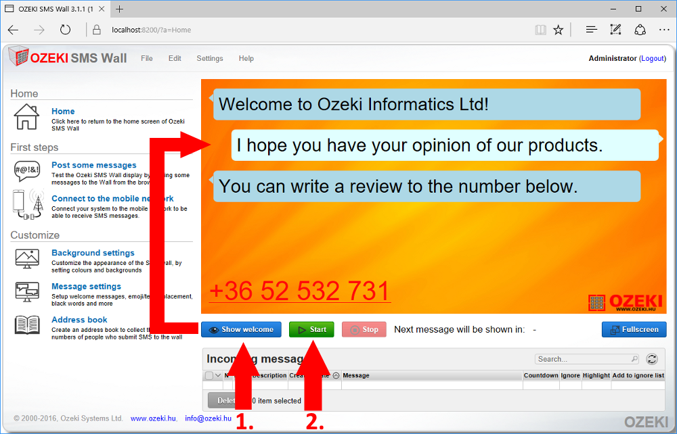
Task: Click the Ozeki cube logo icon
Action: pos(18,56)
